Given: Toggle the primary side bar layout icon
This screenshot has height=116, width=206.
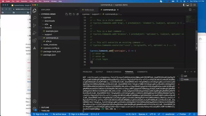Looking at the screenshot, I should click(184, 5).
